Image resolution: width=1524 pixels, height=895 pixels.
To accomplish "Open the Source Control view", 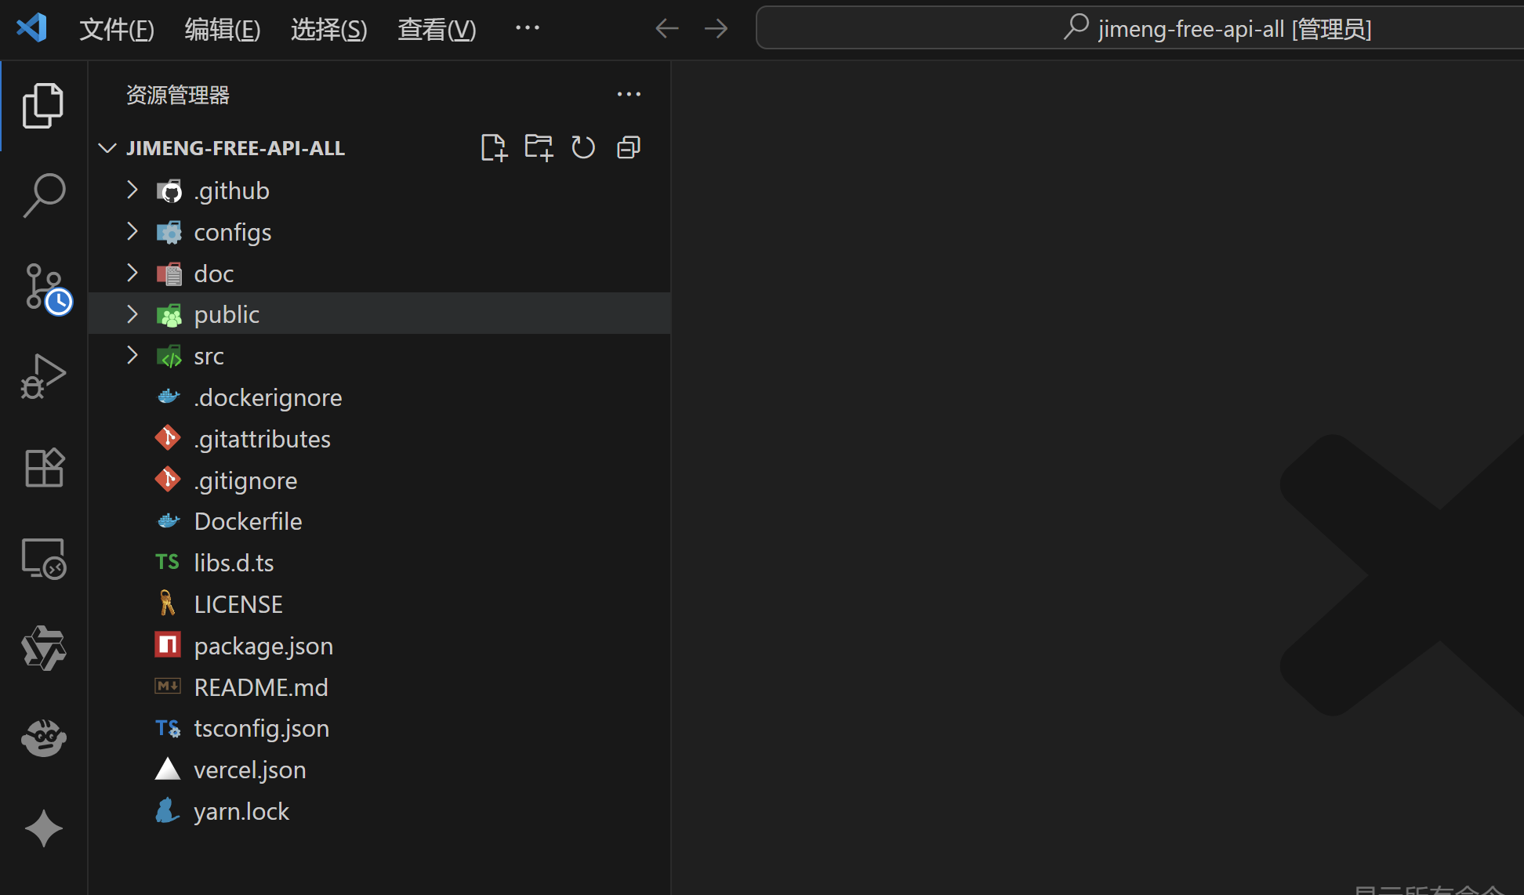I will (44, 287).
